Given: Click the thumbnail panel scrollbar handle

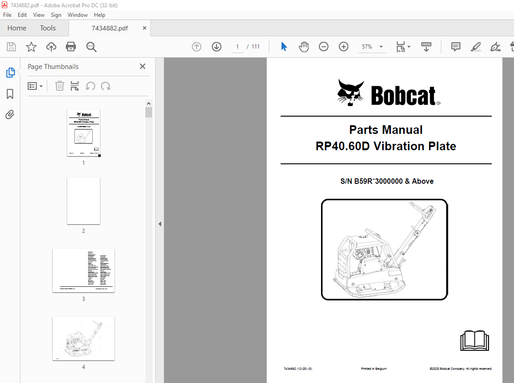Looking at the screenshot, I should (148, 113).
